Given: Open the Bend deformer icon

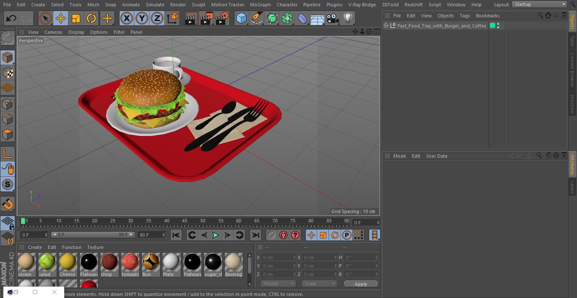Looking at the screenshot, I should [302, 19].
